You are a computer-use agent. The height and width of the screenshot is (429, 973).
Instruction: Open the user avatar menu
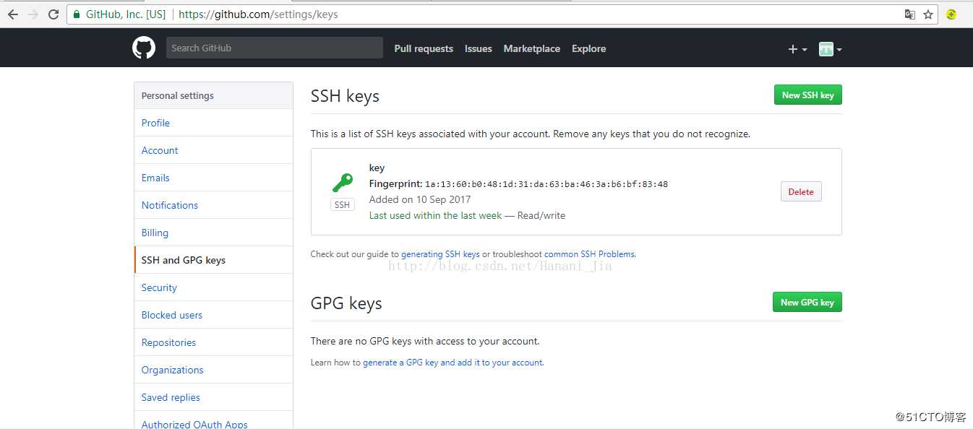(x=830, y=49)
